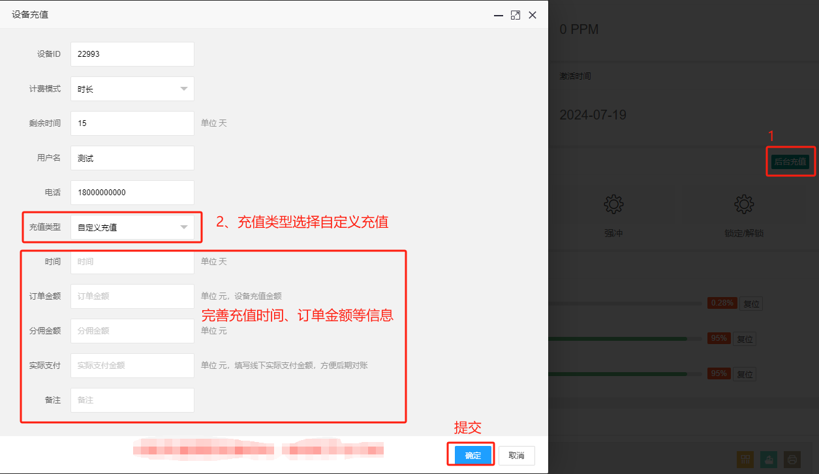819x474 pixels.
Task: Focus the 订单金额 input field
Action: 132,296
